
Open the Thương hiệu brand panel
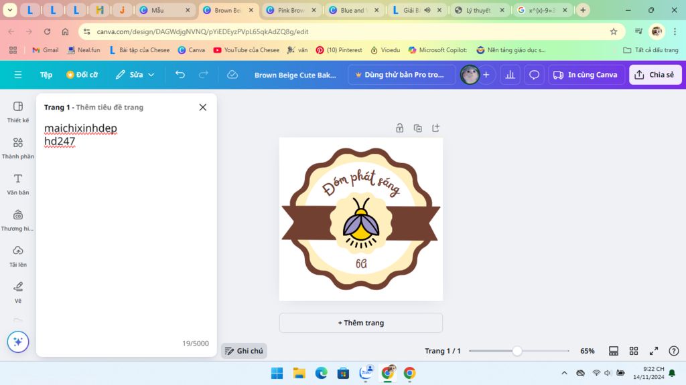[x=18, y=221]
